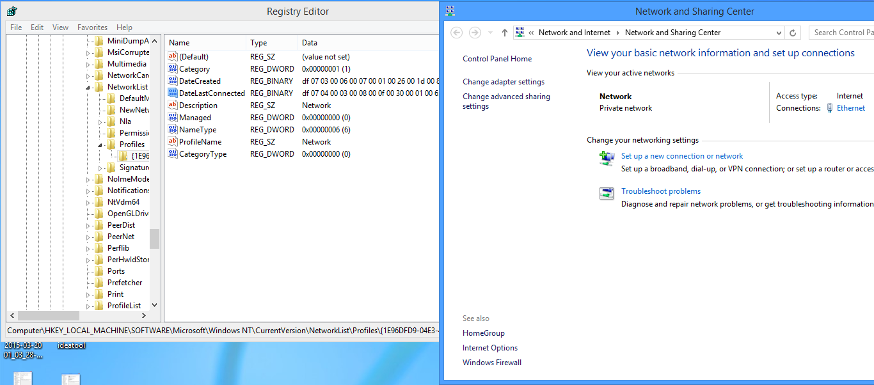Go back in Network and Sharing Center
The height and width of the screenshot is (385, 874).
(x=456, y=33)
